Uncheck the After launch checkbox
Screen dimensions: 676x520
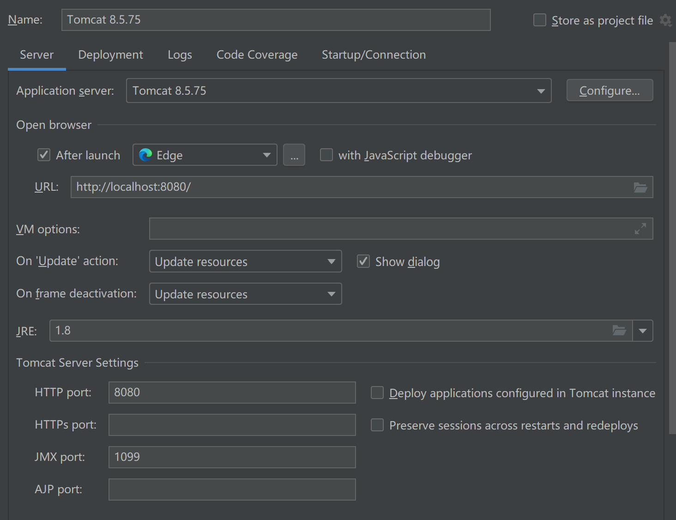44,155
